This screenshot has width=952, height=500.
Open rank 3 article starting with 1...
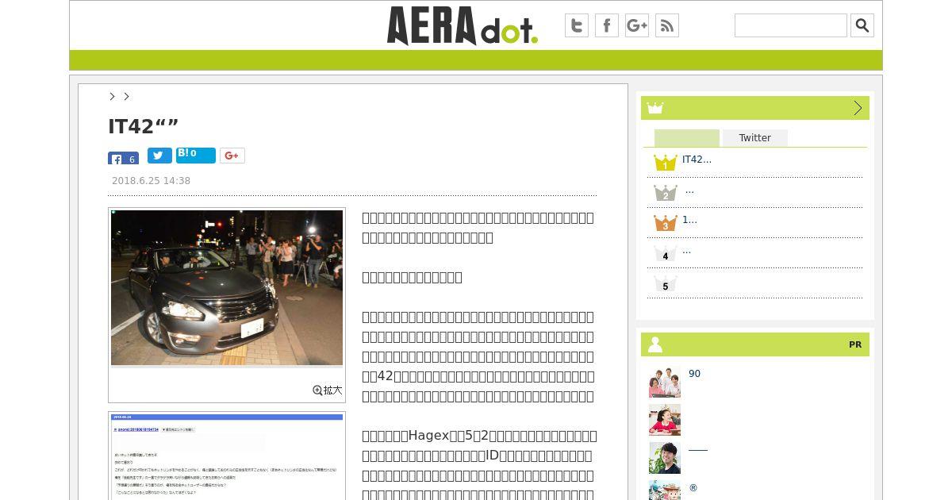[x=689, y=220]
